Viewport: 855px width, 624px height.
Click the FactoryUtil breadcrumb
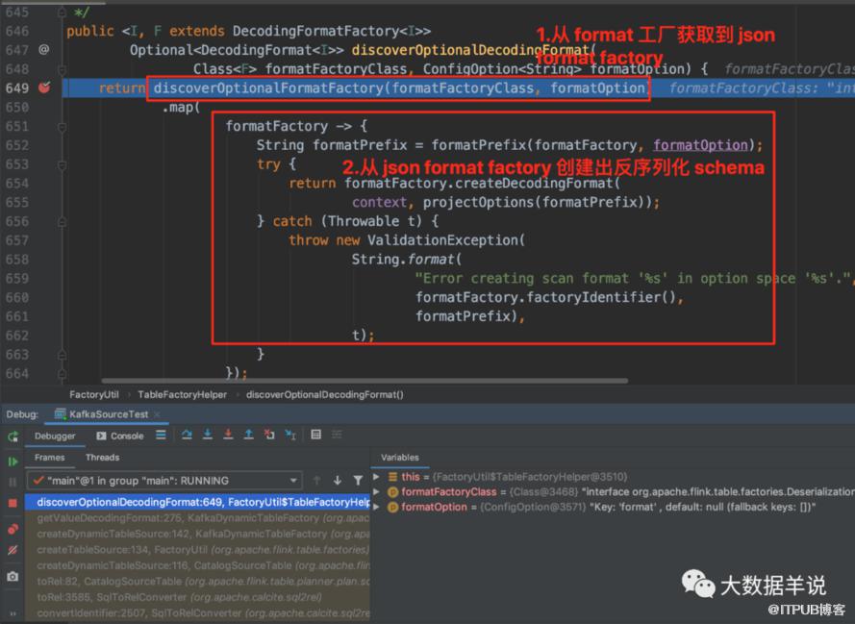click(94, 394)
